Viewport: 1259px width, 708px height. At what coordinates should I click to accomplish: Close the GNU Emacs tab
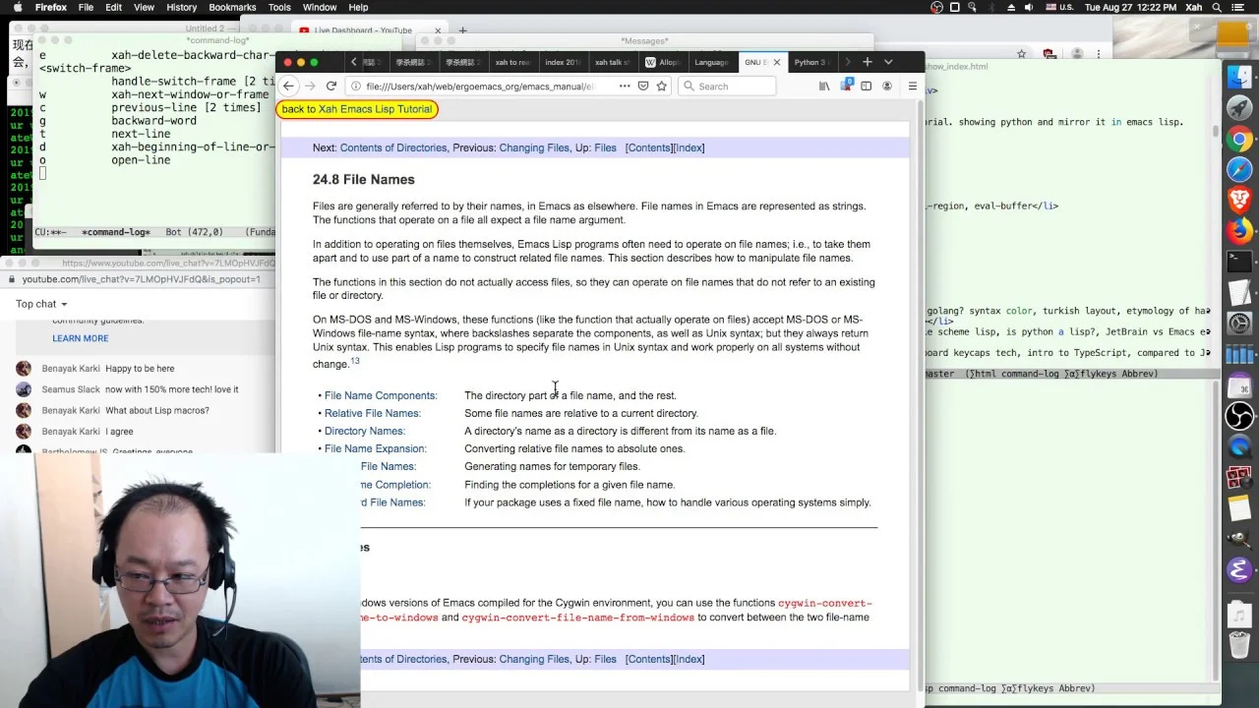pyautogui.click(x=776, y=62)
